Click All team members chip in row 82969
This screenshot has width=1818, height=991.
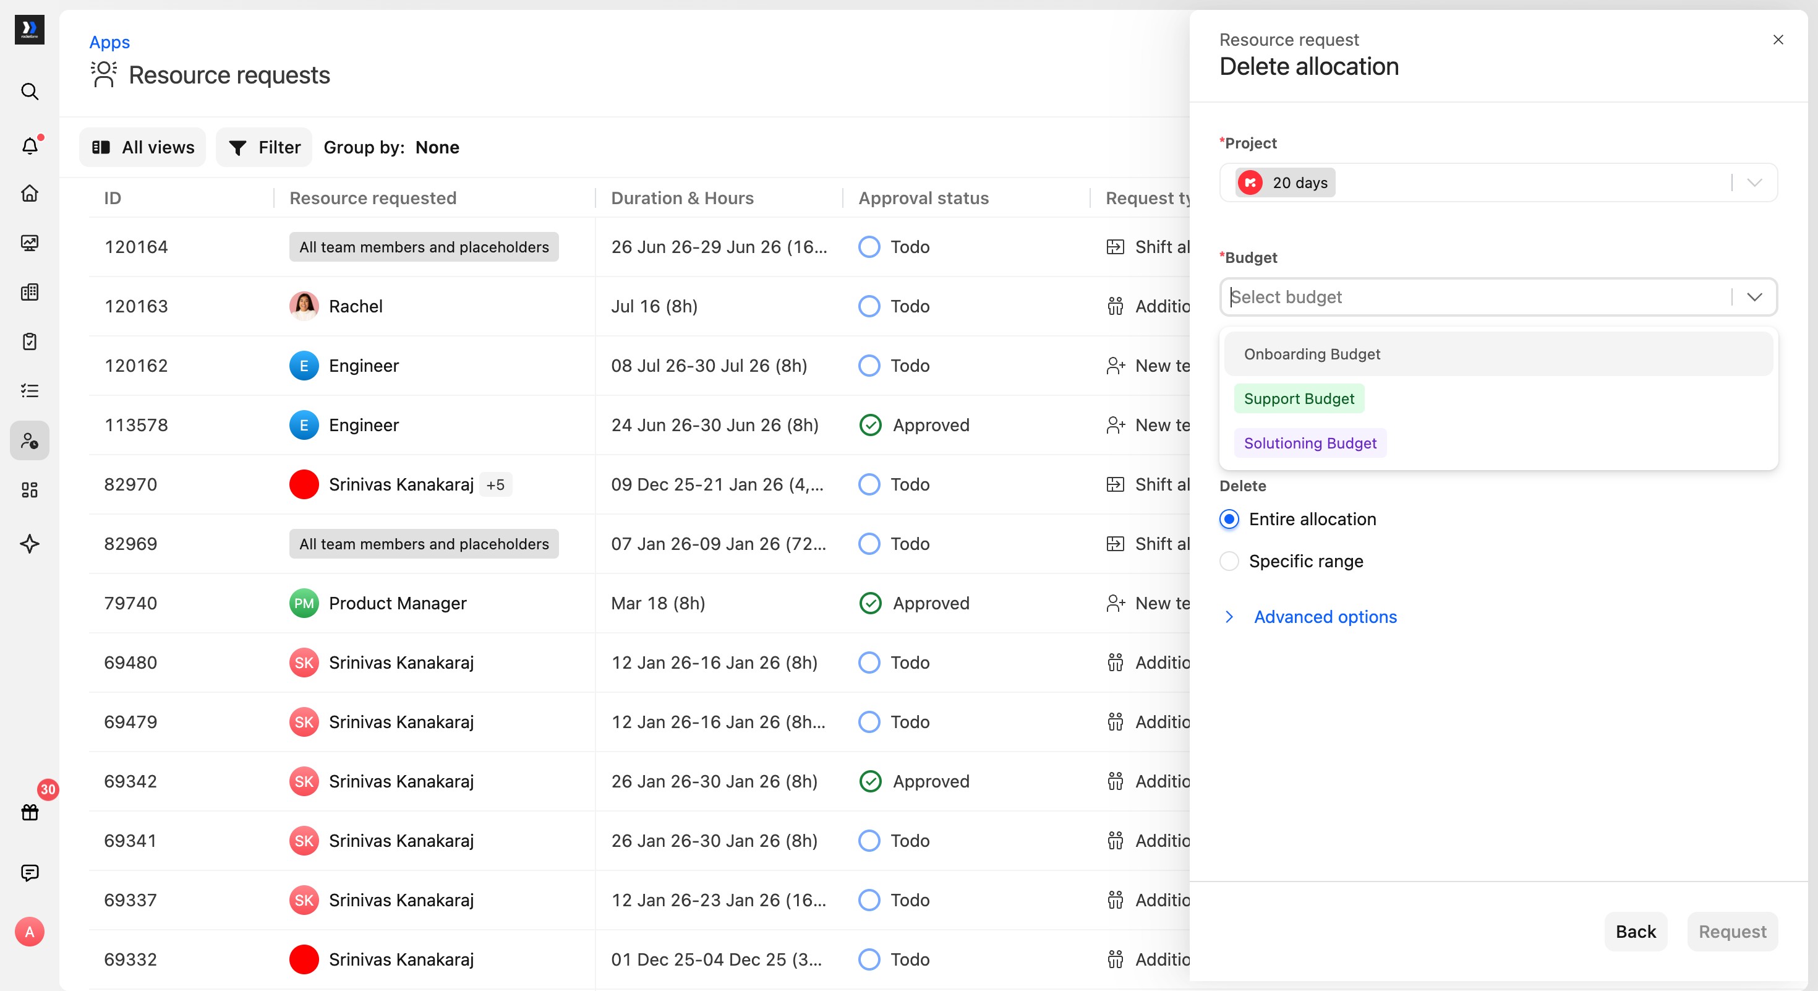click(424, 544)
